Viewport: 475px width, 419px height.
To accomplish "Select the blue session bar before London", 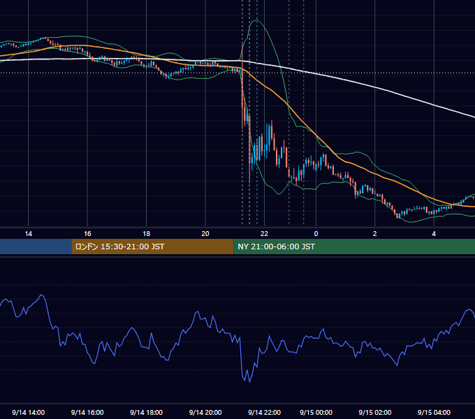I will coord(36,247).
